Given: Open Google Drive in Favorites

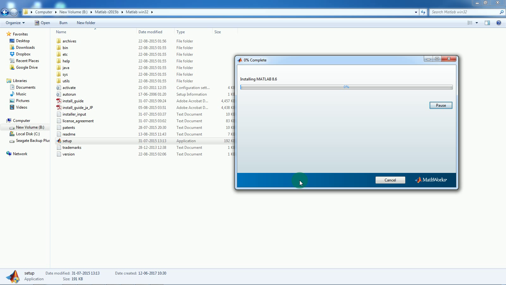Looking at the screenshot, I should [24, 67].
